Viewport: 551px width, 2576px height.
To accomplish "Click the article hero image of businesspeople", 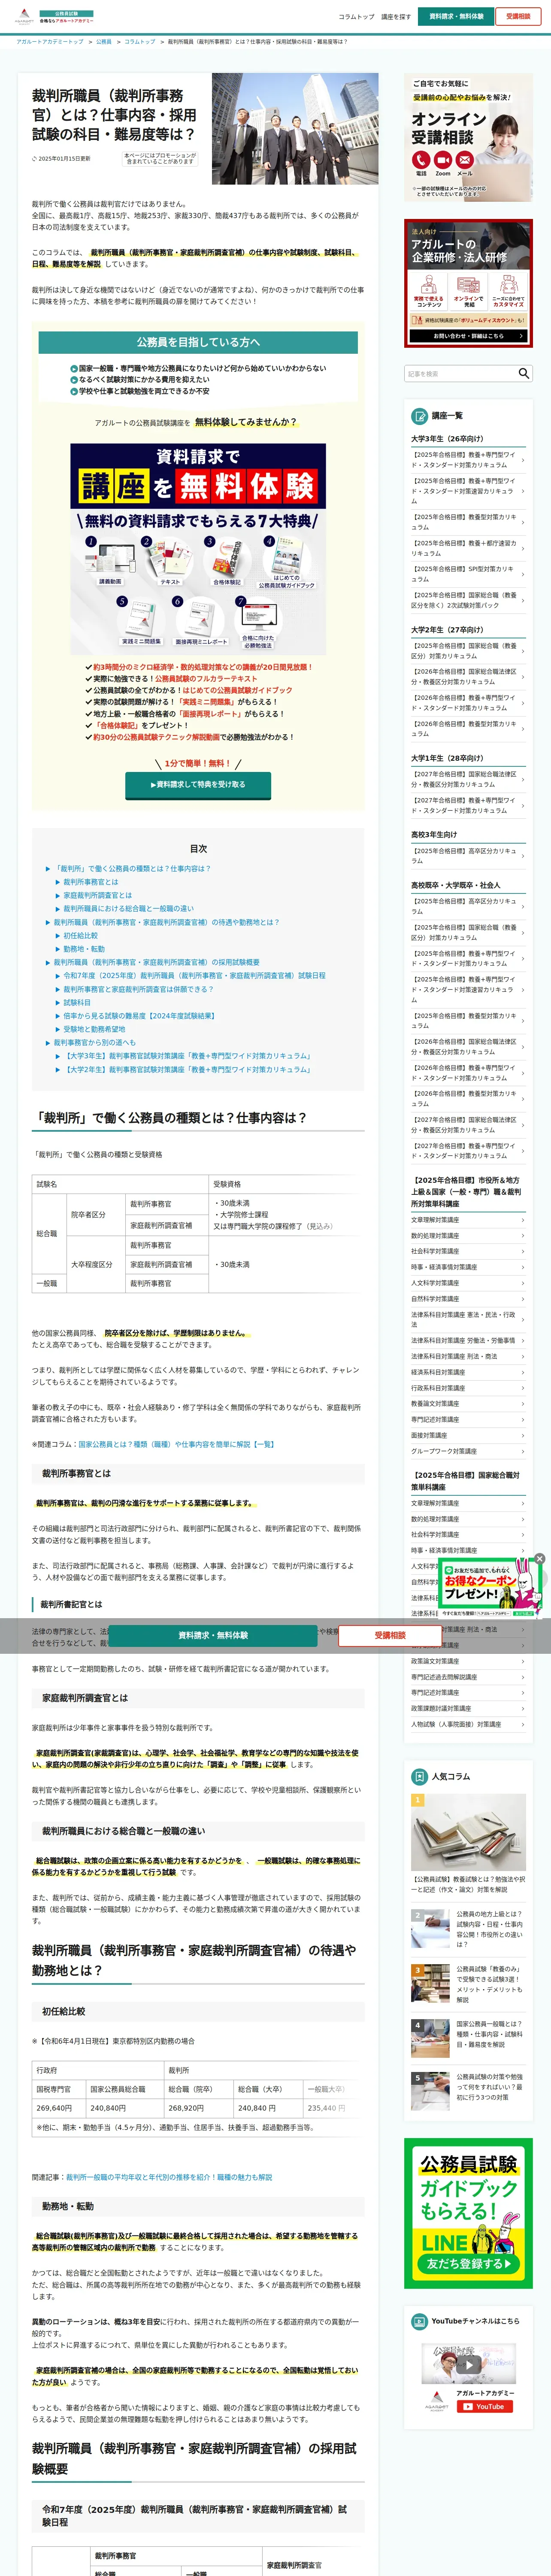I will (x=294, y=128).
